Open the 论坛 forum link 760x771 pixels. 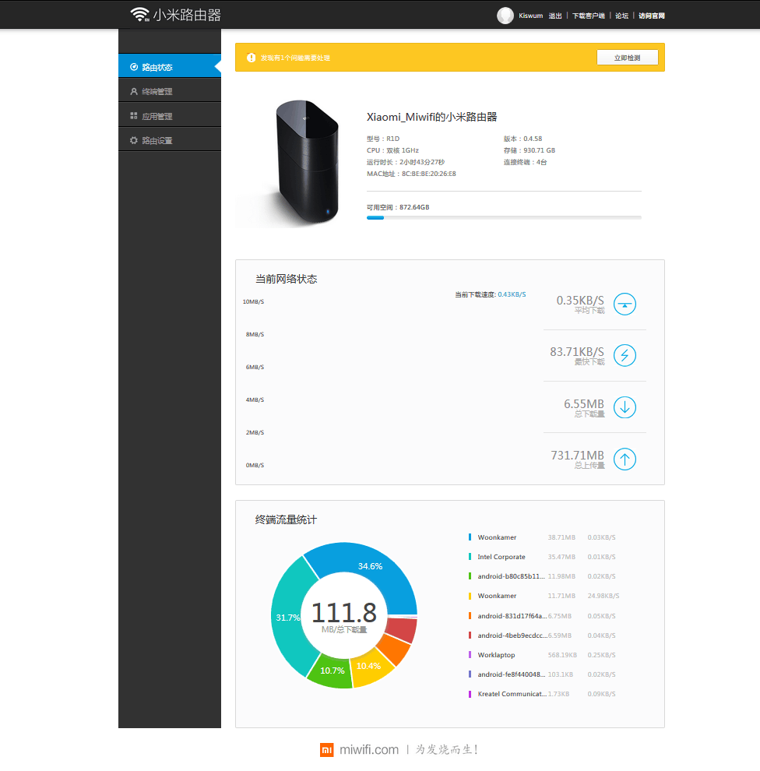622,16
